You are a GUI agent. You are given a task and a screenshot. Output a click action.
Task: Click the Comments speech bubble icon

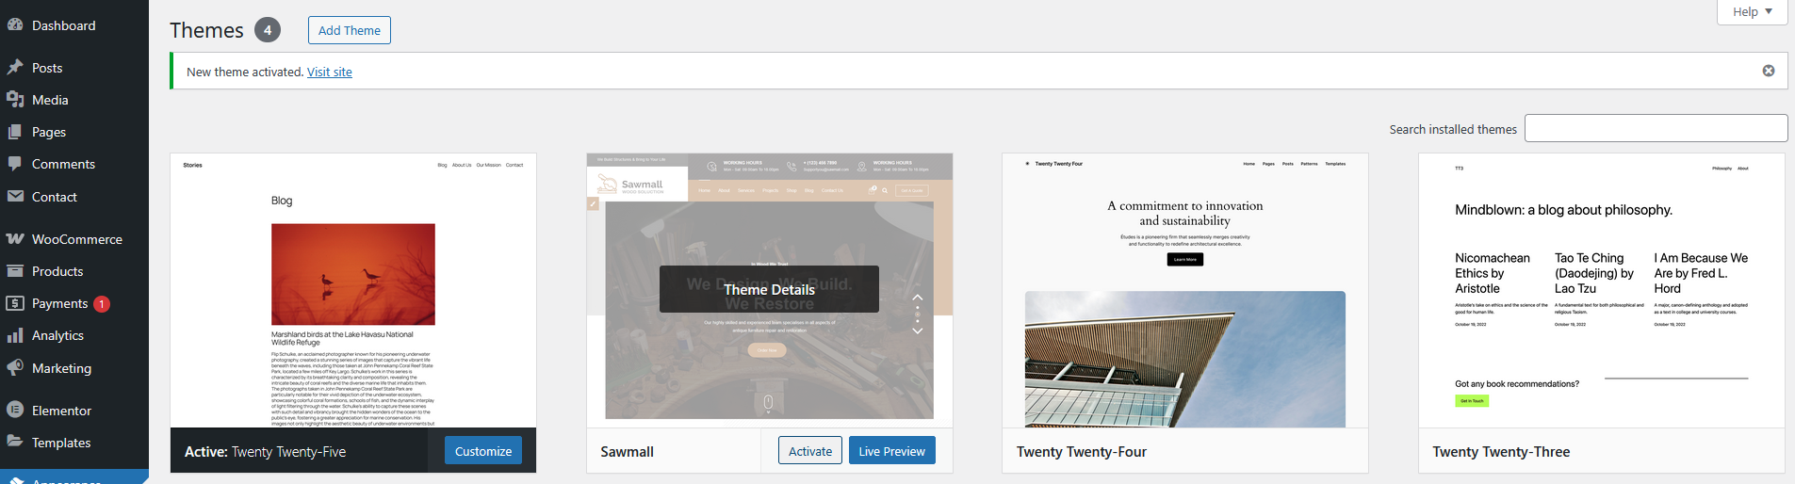tap(15, 164)
